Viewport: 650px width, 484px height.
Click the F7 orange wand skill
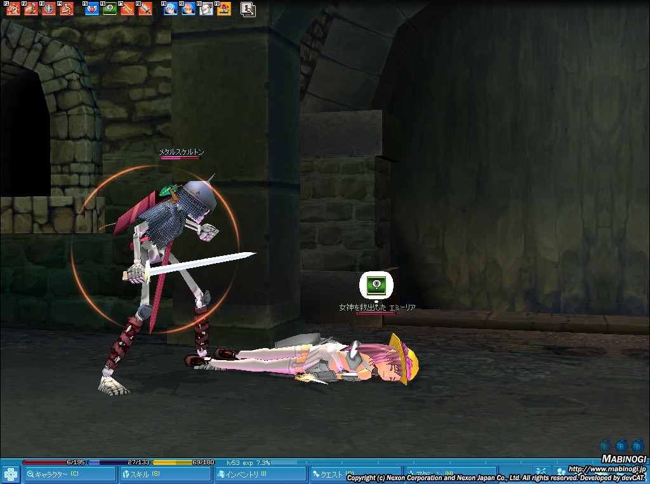coord(128,10)
